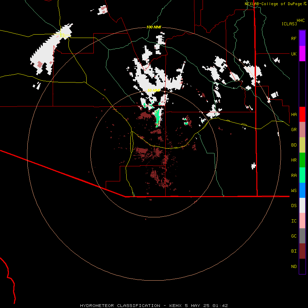308x308 pixels.
Task: Click the Hydrometeor Classification KEMX caption
Action: [154, 306]
